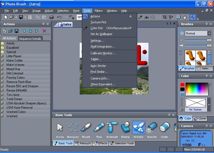The width and height of the screenshot is (214, 153).
Task: Toggle the Actions panel button at toolbar right
Action: pyautogui.click(x=193, y=17)
